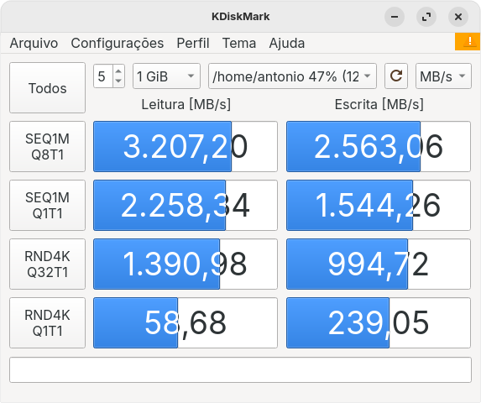Screen dimensions: 481x403
Task: Start the RND4K Q32T1 benchmark
Action: click(x=47, y=264)
